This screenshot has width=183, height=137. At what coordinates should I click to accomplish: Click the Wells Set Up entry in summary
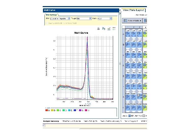tap(90, 121)
